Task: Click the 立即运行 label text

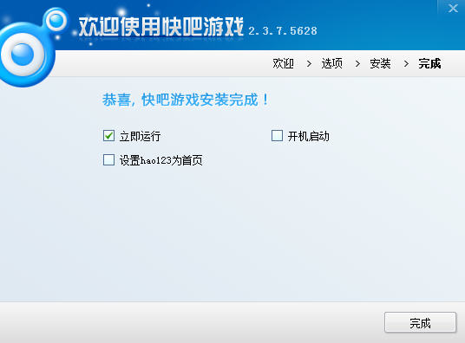Action: point(140,136)
